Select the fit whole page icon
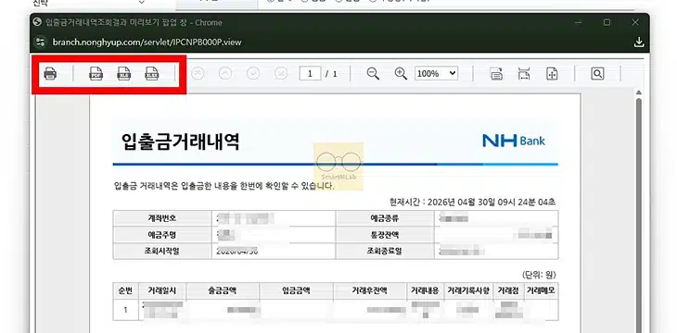The width and height of the screenshot is (677, 333). [552, 74]
